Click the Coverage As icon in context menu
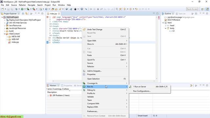Image resolution: width=210 pixels, height=118 pixels. [84, 83]
